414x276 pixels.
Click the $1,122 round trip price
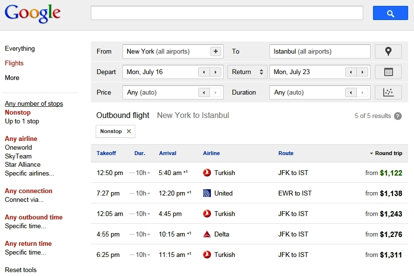391,173
